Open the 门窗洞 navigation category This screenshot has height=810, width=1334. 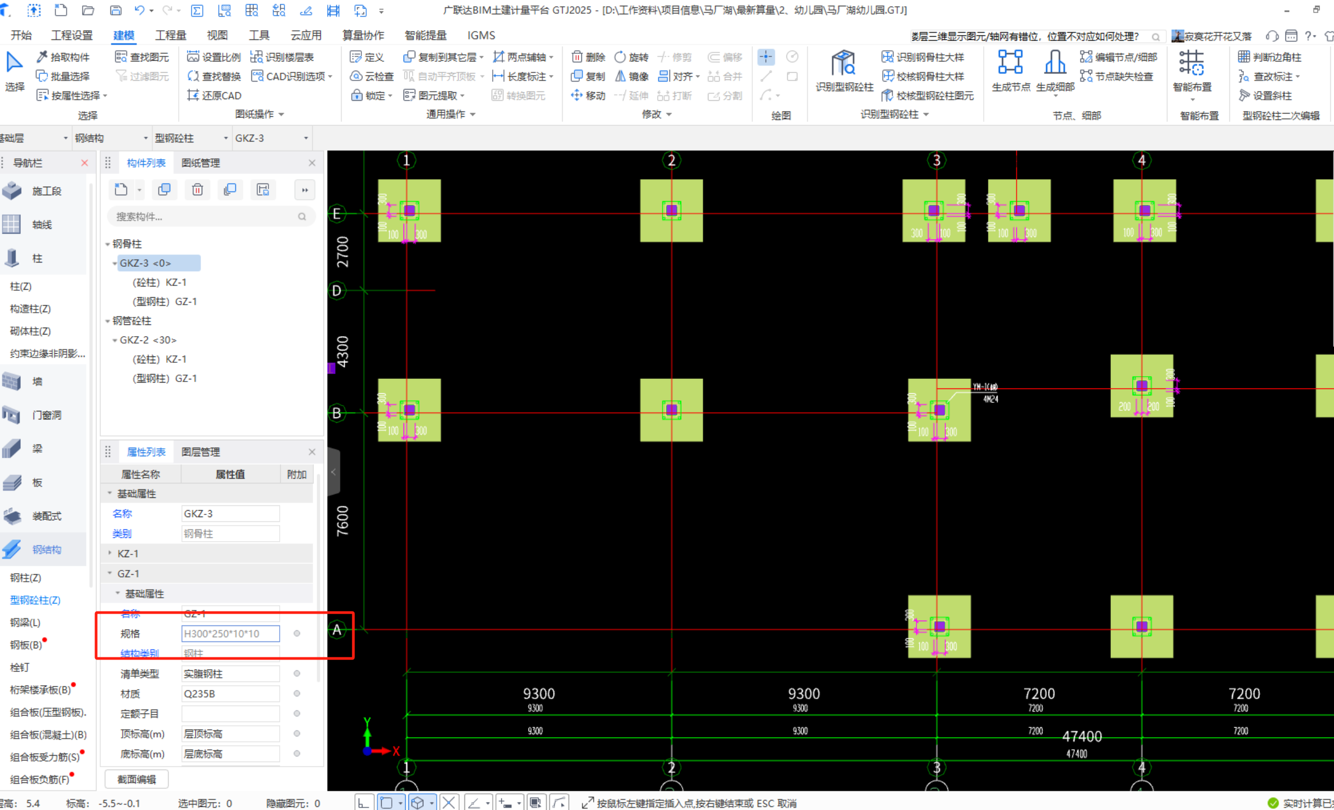click(43, 415)
